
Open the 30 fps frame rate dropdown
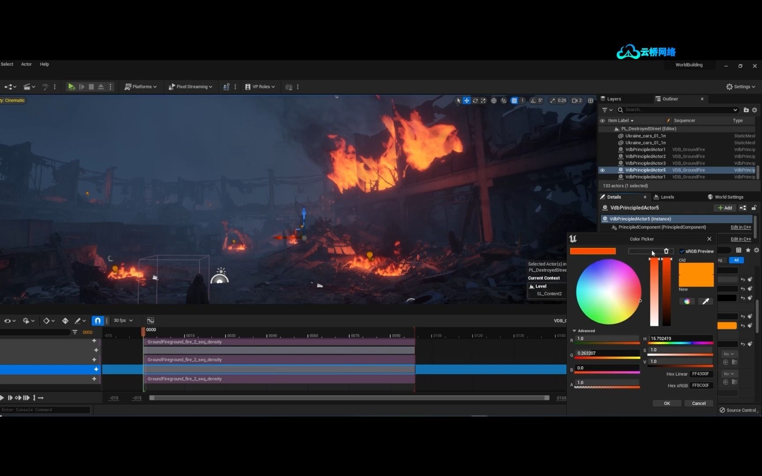coord(123,320)
